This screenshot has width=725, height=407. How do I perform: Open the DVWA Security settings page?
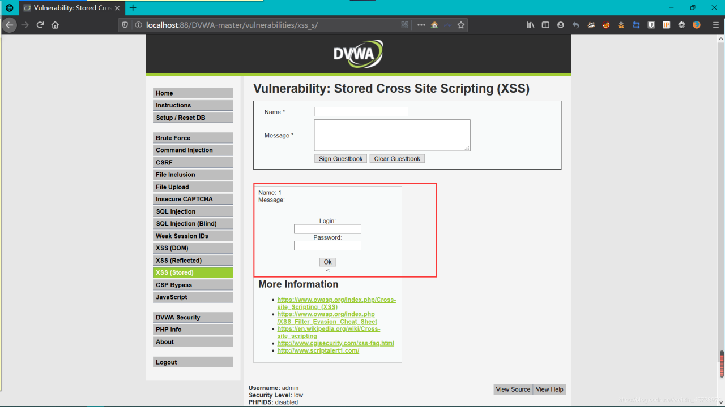pyautogui.click(x=193, y=318)
